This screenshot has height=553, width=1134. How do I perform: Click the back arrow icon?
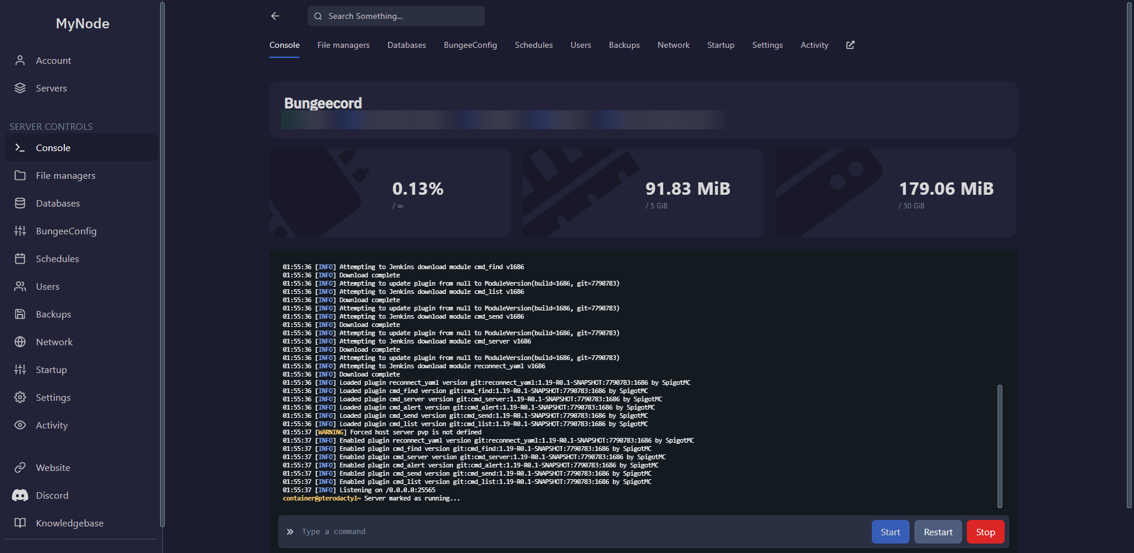pyautogui.click(x=275, y=16)
